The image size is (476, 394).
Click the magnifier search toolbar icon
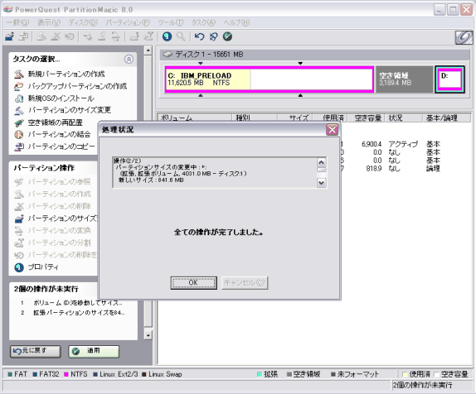(x=182, y=36)
